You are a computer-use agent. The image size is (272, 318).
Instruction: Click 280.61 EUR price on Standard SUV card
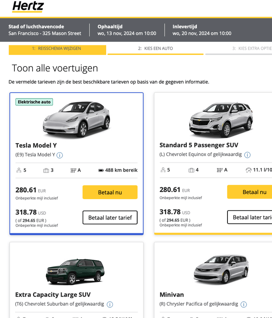175,190
